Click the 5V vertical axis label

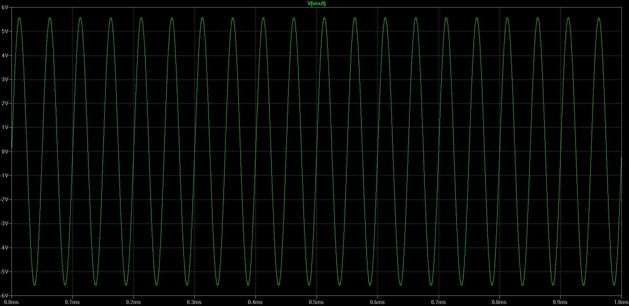[x=5, y=31]
